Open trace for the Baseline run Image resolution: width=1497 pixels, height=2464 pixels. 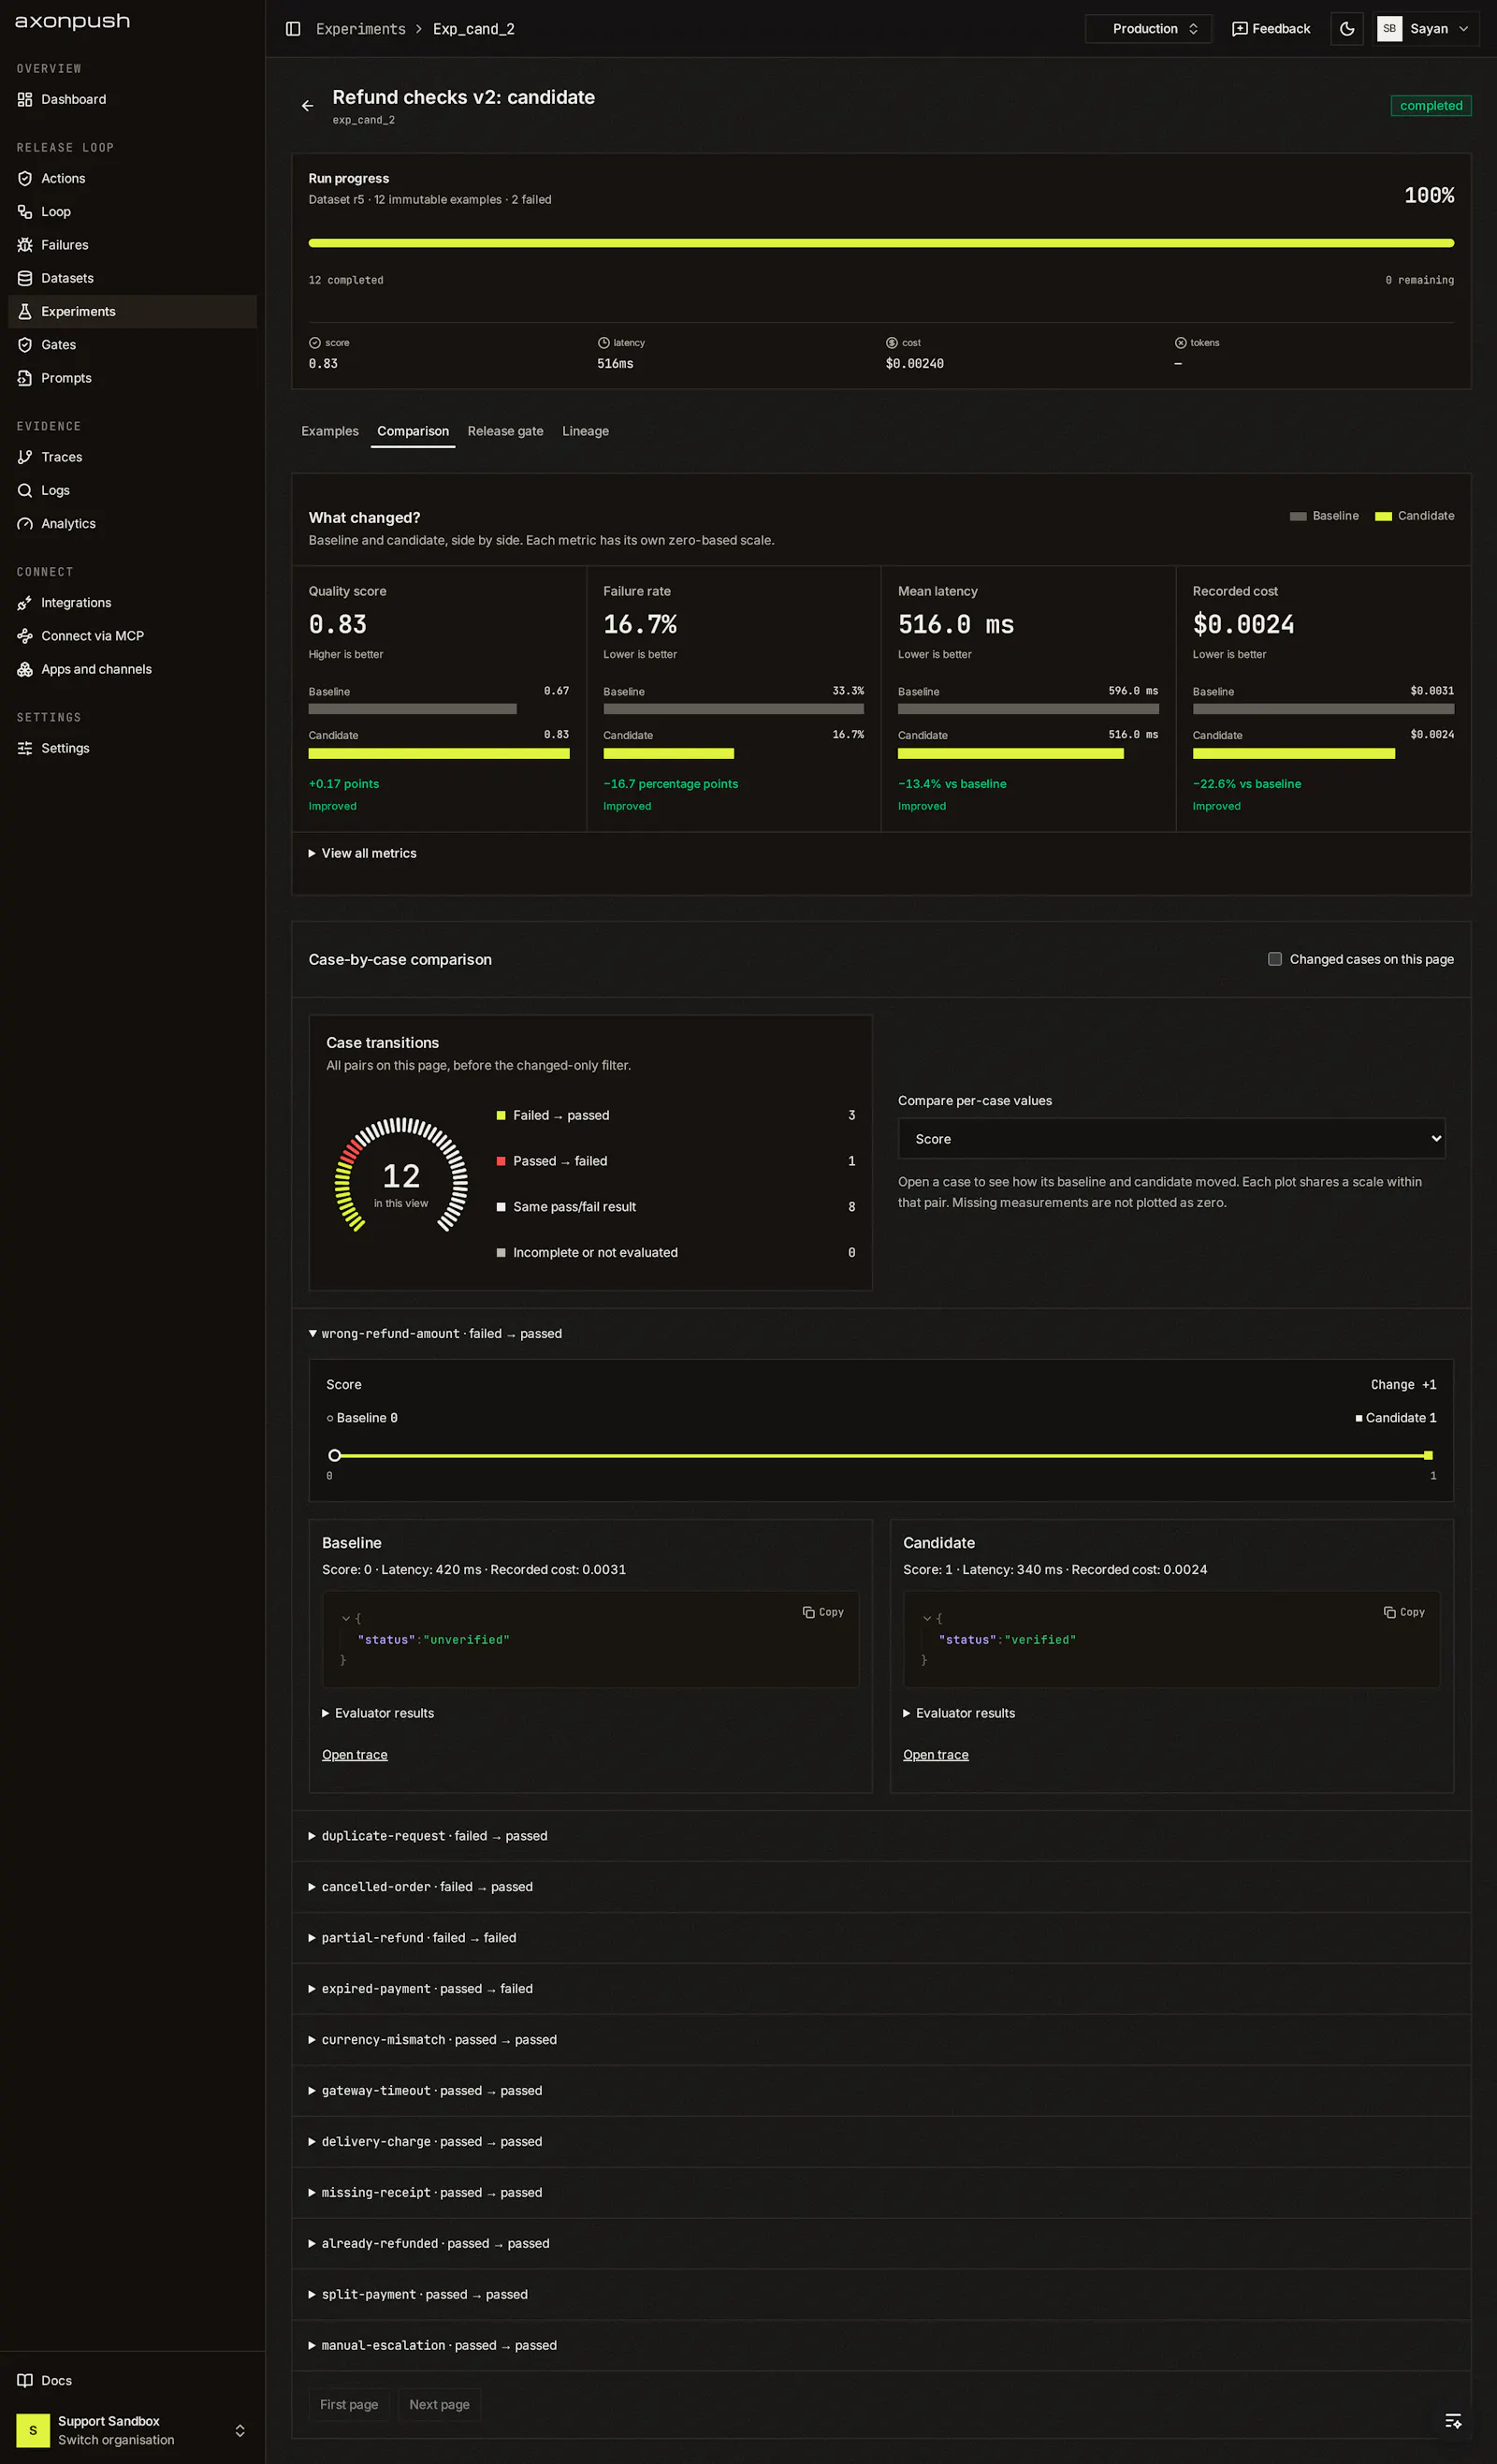(x=355, y=1755)
